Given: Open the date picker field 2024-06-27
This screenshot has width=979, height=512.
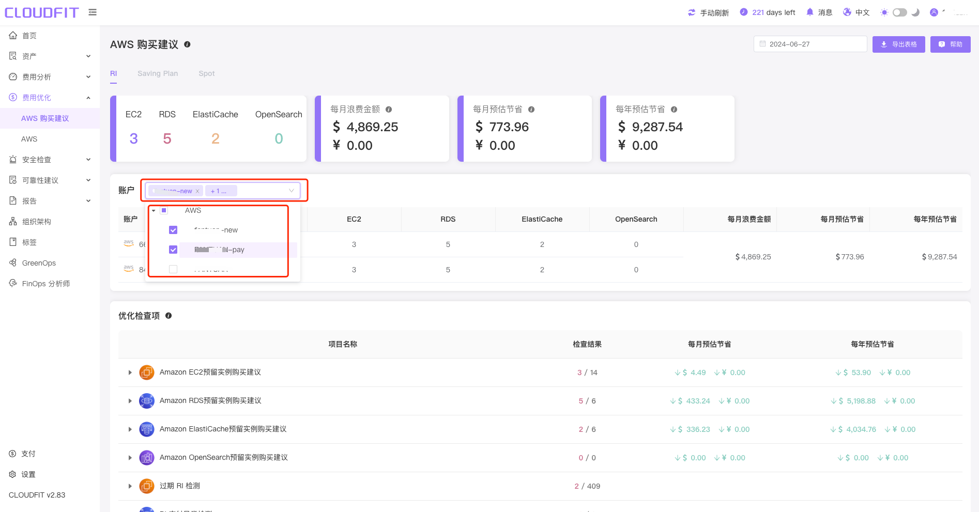Looking at the screenshot, I should (810, 44).
